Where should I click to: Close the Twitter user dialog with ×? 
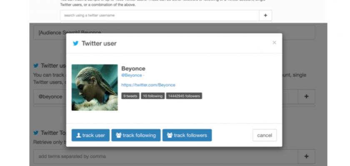pyautogui.click(x=274, y=42)
